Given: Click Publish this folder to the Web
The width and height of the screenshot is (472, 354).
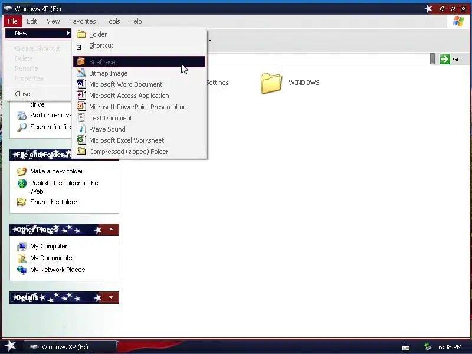Looking at the screenshot, I should click(64, 187).
